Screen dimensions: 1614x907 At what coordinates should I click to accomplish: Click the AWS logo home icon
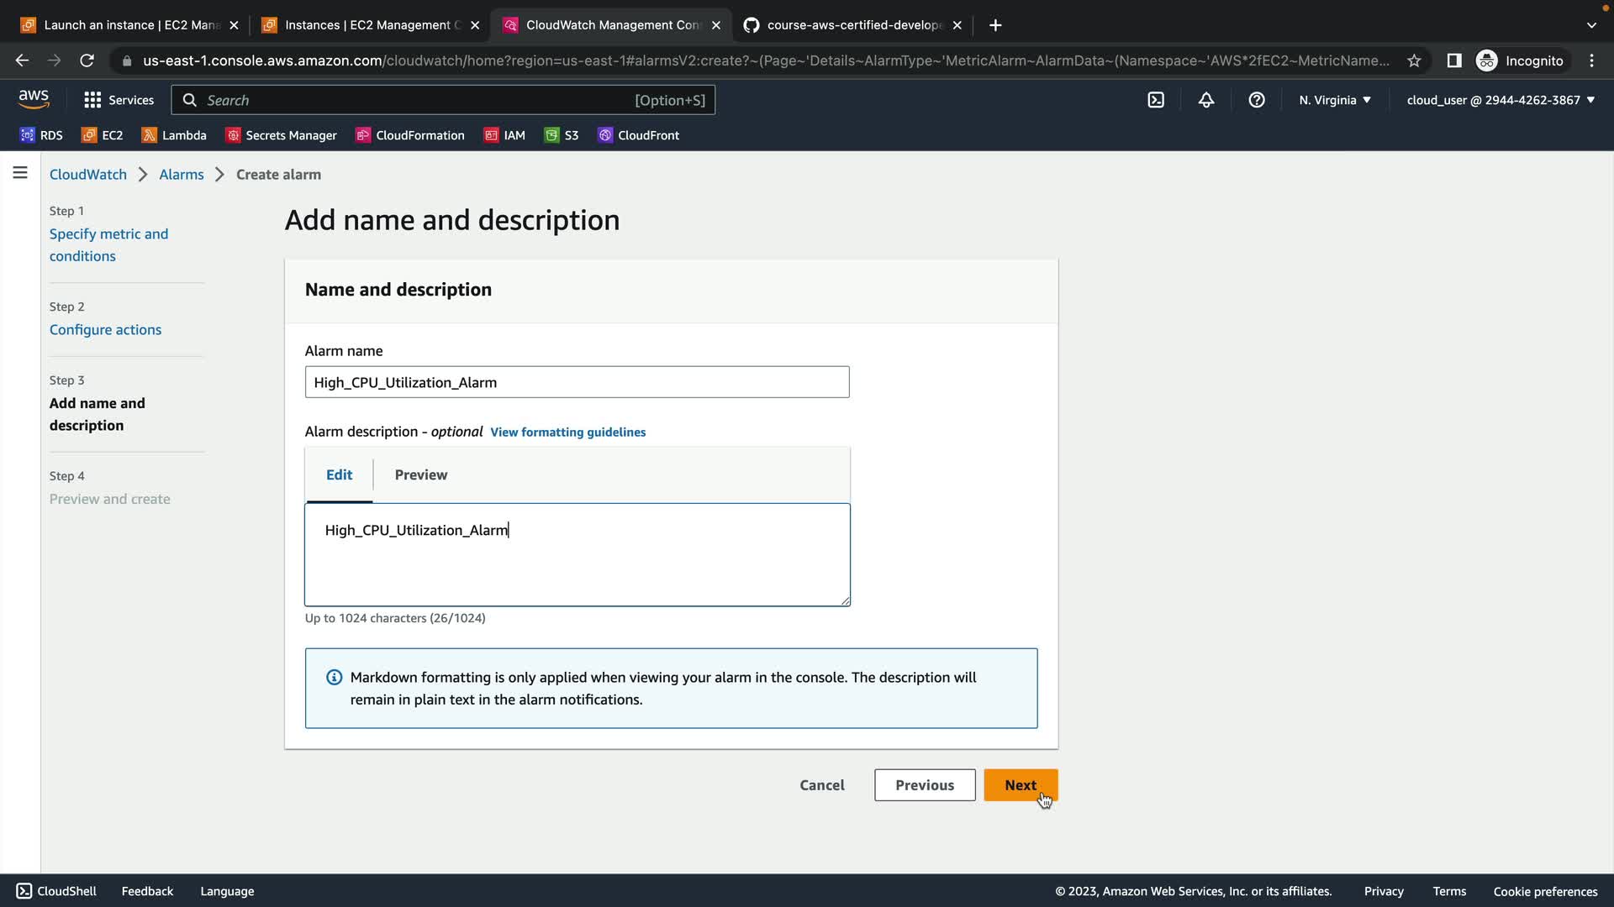(x=34, y=99)
